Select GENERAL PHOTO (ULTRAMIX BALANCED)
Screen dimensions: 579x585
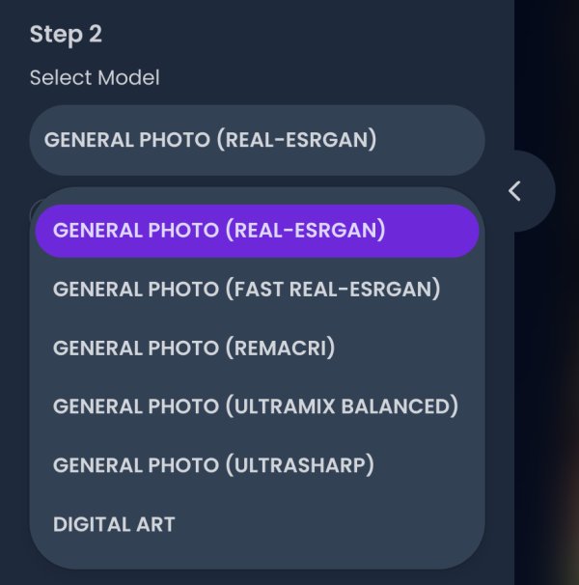click(257, 406)
